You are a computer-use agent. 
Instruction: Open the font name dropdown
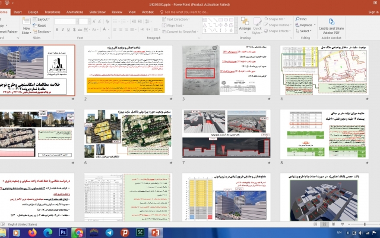pyautogui.click(x=77, y=21)
